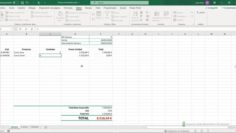This screenshot has height=133, width=236.
Task: Click the sort Z to A icon
Action: [93, 19]
